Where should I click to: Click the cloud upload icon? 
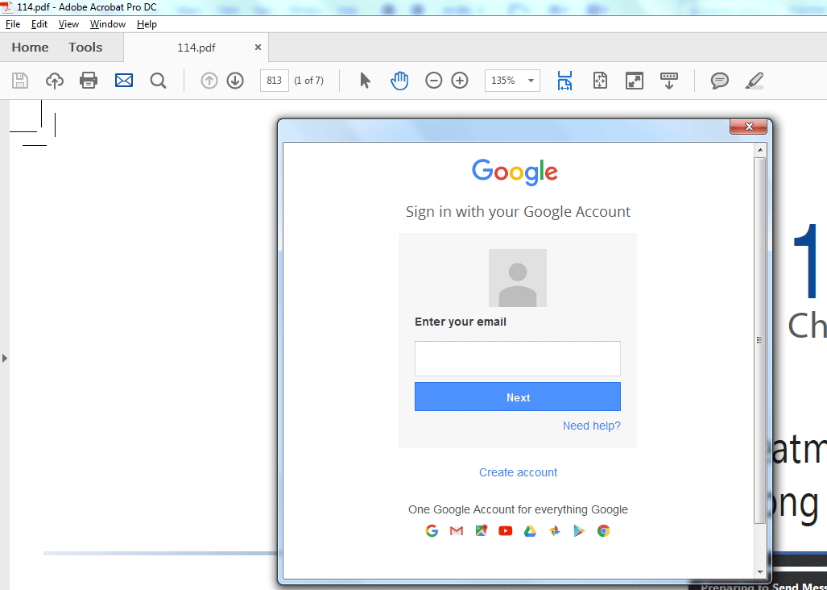(x=54, y=81)
